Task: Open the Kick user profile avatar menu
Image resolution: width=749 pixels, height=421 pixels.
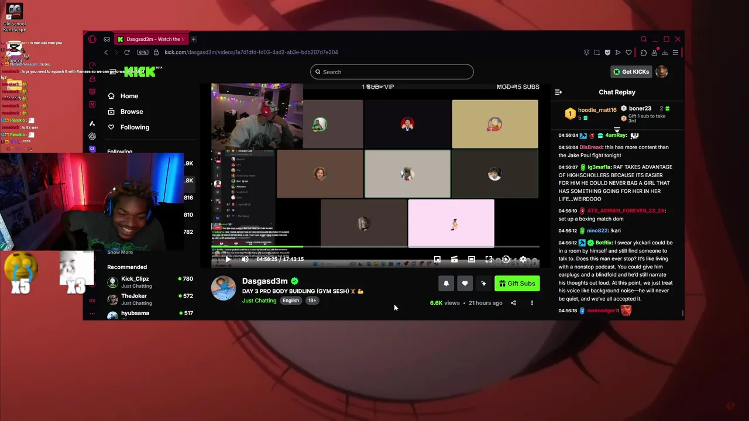Action: click(x=662, y=72)
